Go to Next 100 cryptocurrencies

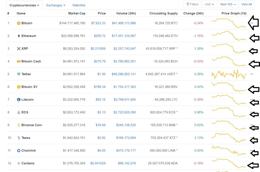pos(228,4)
